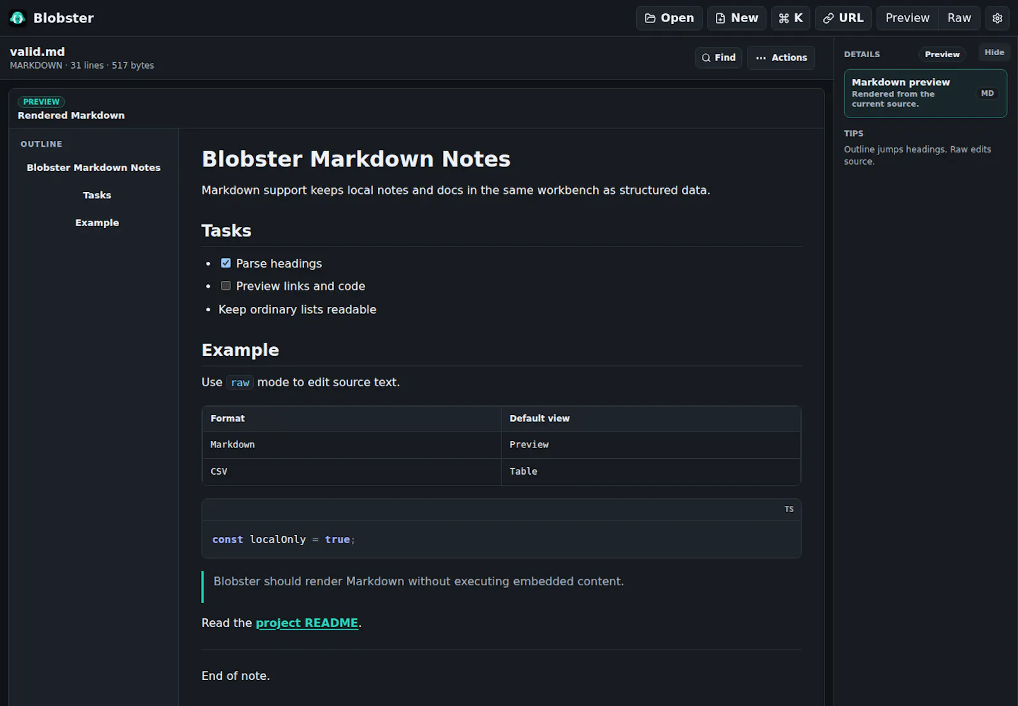Image resolution: width=1018 pixels, height=706 pixels.
Task: Click the inline raw code snippet
Action: (x=240, y=383)
